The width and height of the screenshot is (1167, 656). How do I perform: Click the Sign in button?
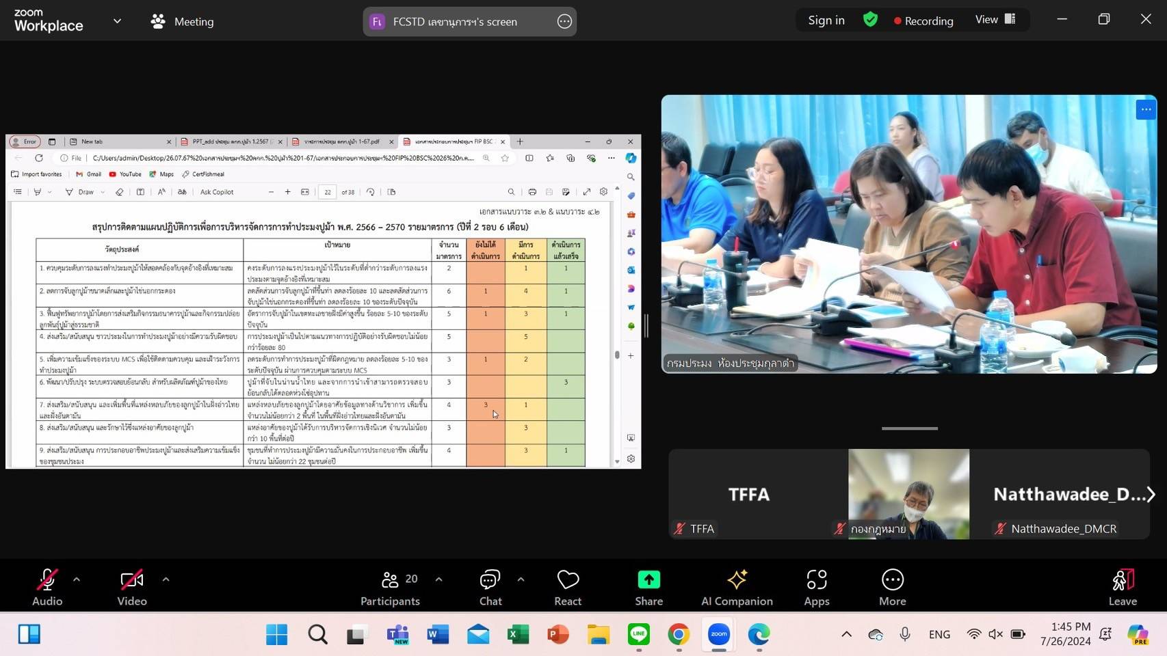pos(826,20)
